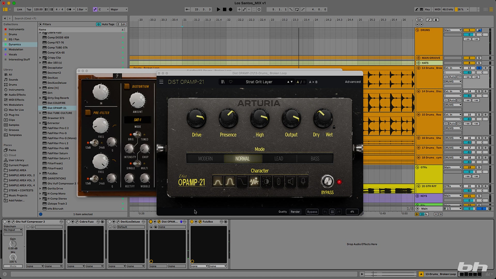The height and width of the screenshot is (279, 496).
Task: Click the Play button in transport
Action: (x=218, y=9)
